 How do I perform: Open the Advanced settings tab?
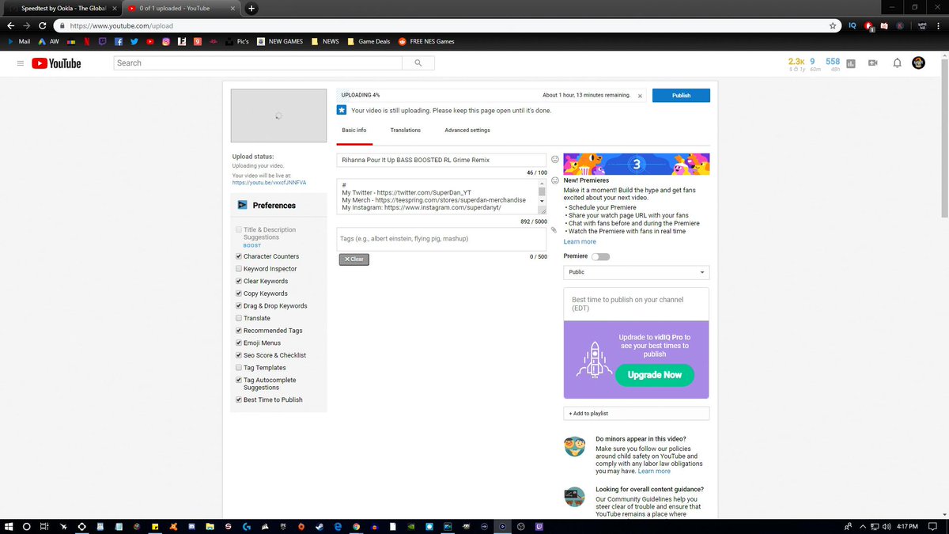point(467,131)
